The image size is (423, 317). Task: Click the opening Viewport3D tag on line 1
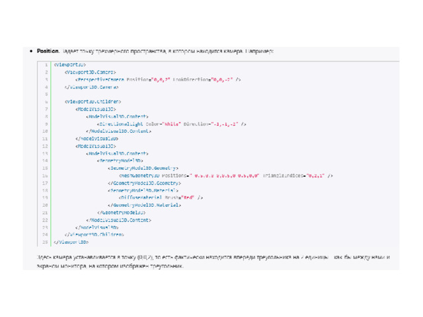[69, 65]
